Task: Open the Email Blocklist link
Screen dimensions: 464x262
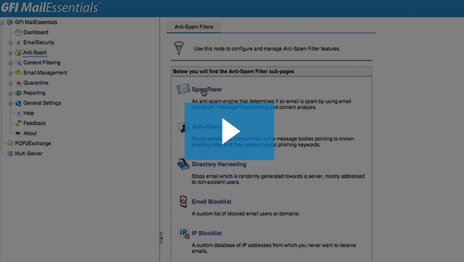Action: coord(212,201)
